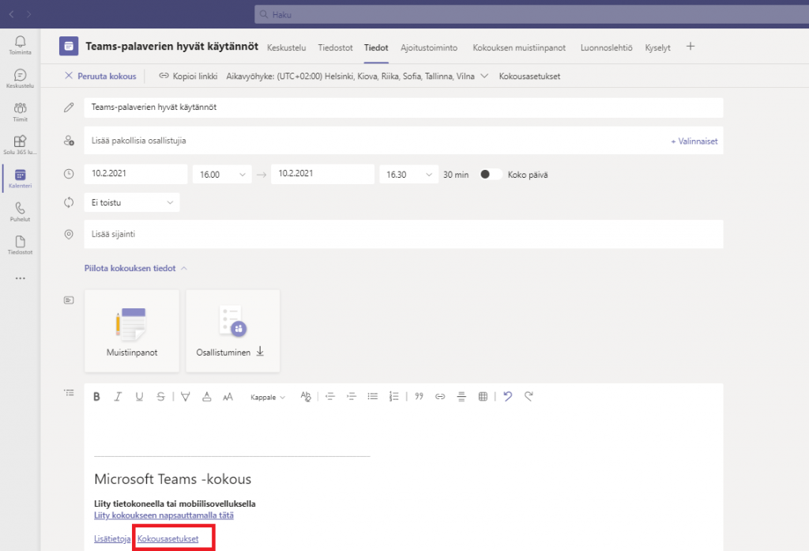The width and height of the screenshot is (809, 551).
Task: Add a new tab with plus
Action: [690, 47]
